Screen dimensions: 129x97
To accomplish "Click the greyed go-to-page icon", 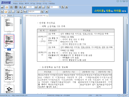I will 43,7.
